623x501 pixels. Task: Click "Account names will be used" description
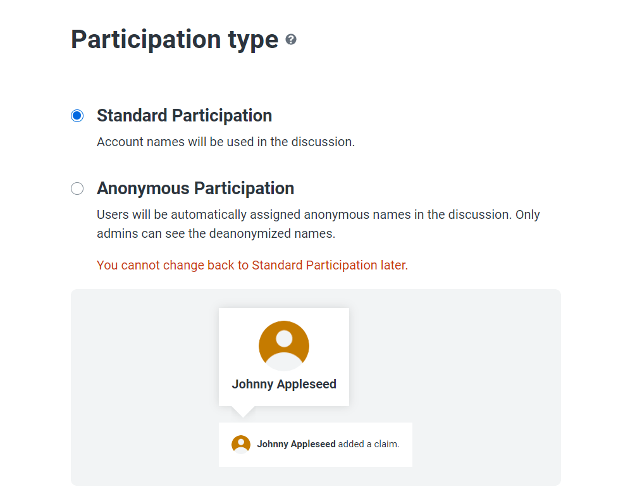226,142
